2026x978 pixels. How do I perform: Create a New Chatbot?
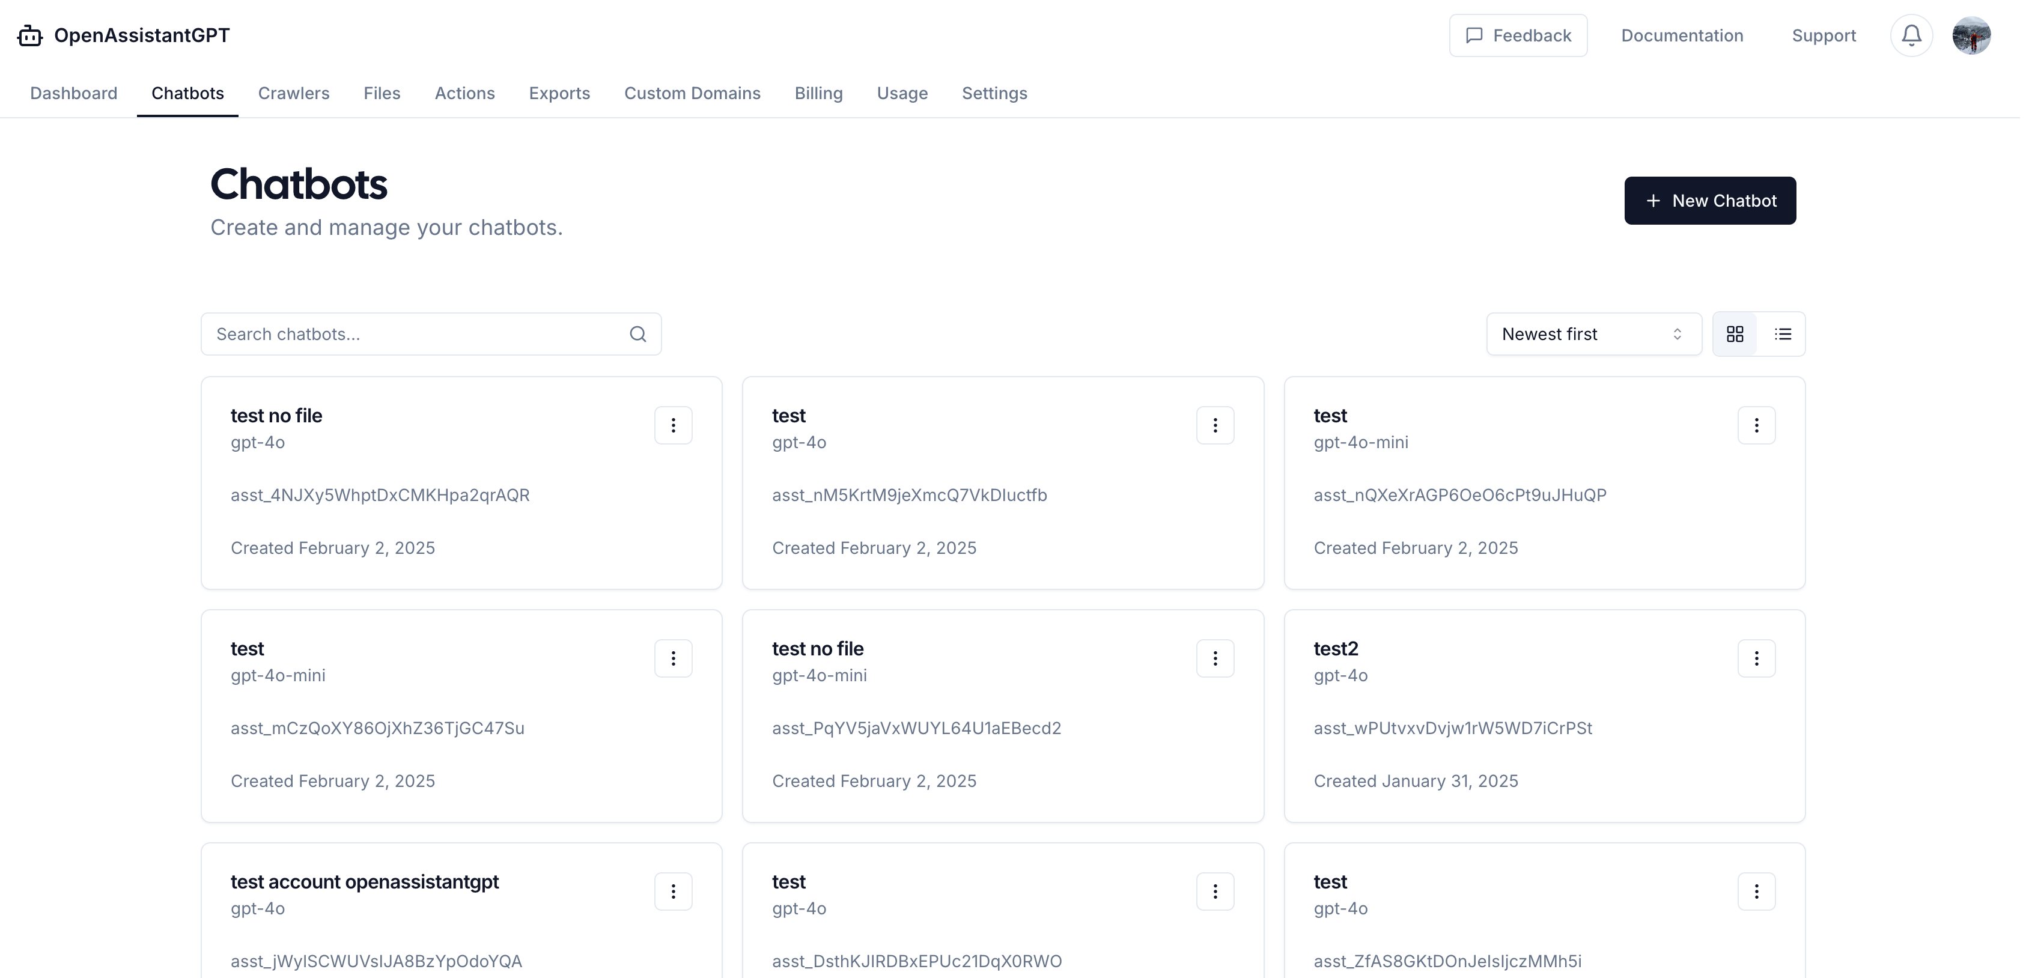click(1710, 201)
